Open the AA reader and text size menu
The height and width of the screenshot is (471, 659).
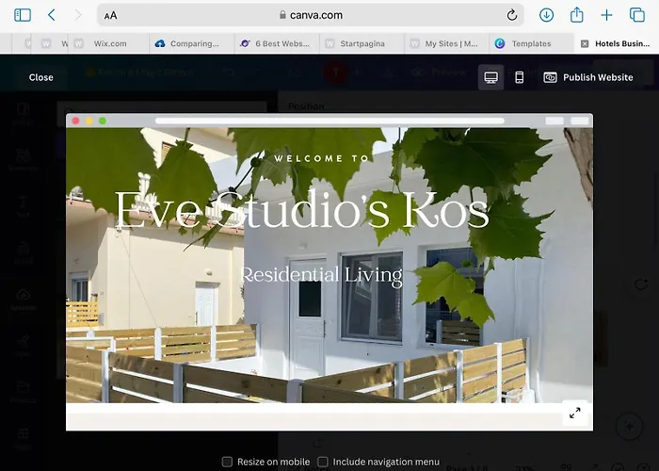click(x=111, y=15)
